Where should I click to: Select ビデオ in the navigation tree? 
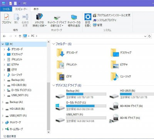coord(12,69)
